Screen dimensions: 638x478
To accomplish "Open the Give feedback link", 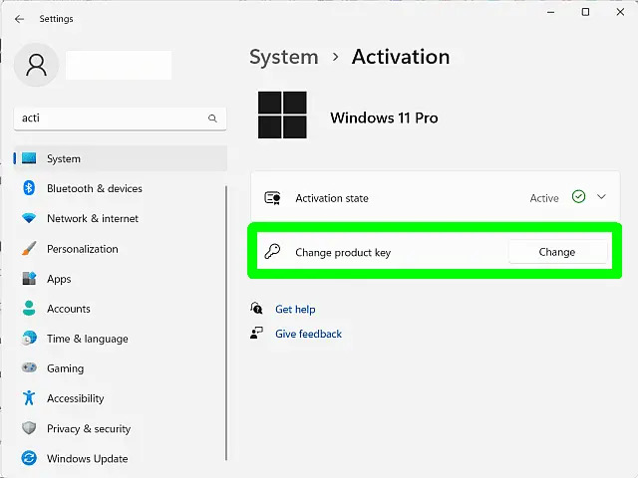I will click(x=308, y=334).
